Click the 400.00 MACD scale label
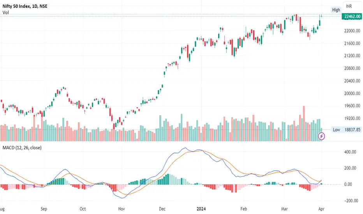This screenshot has width=363, height=214. point(350,152)
